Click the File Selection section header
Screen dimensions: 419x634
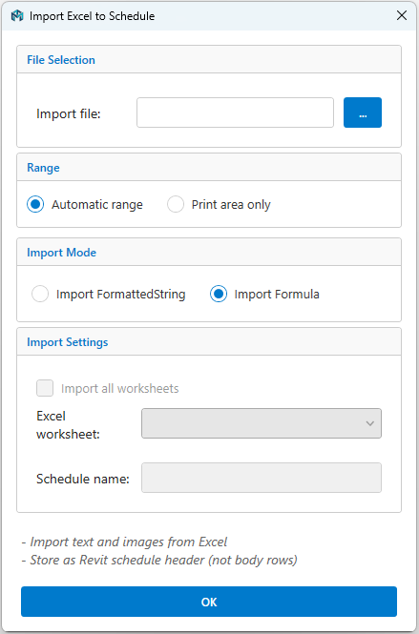pyautogui.click(x=61, y=60)
